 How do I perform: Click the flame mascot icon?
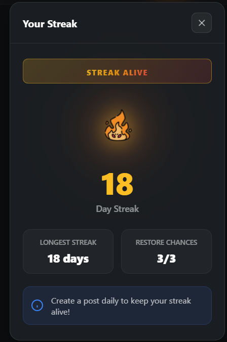(x=118, y=125)
